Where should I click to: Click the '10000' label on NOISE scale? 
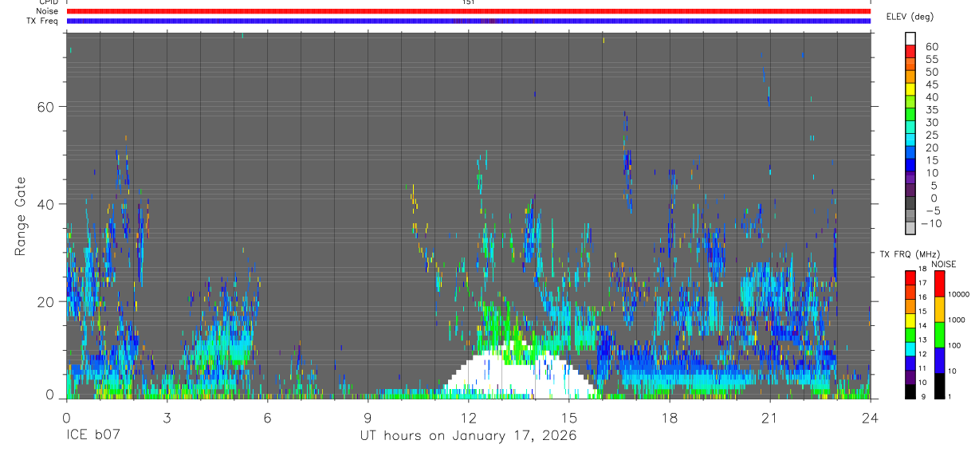[960, 294]
